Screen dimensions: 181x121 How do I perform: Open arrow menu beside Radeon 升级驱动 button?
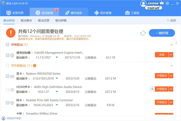point(171,76)
